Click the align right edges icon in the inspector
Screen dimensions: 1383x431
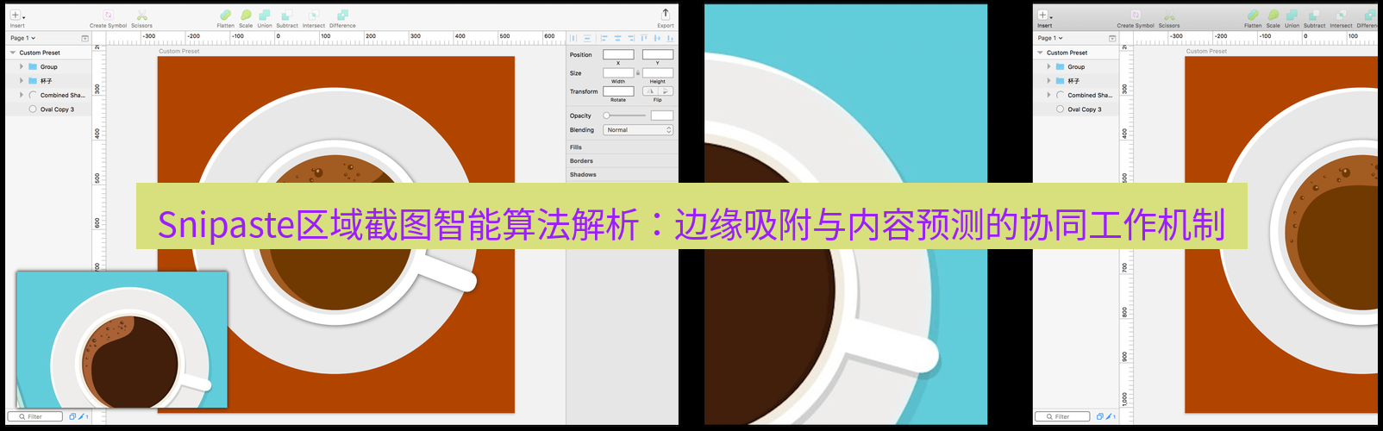click(631, 38)
